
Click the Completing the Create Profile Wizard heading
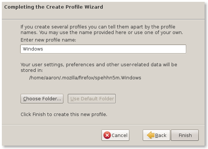(54, 7)
